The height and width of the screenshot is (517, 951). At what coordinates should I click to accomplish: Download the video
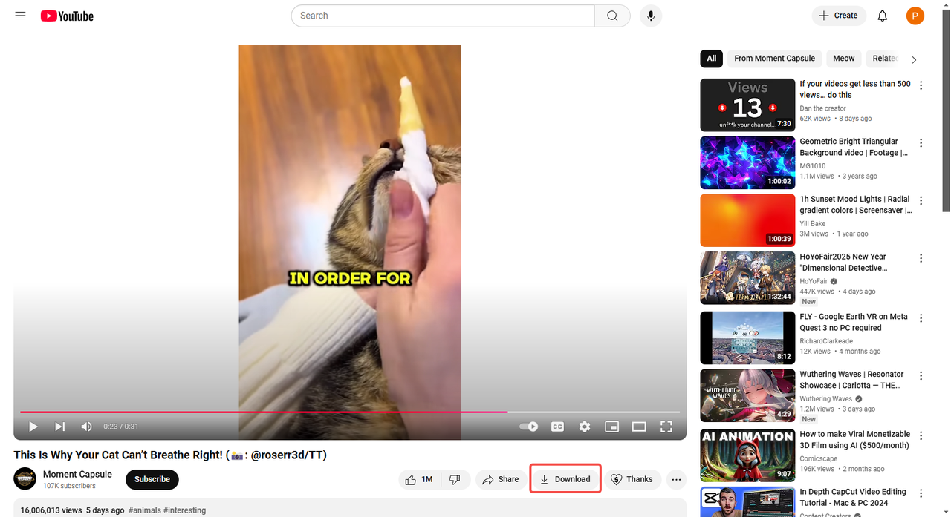tap(565, 479)
